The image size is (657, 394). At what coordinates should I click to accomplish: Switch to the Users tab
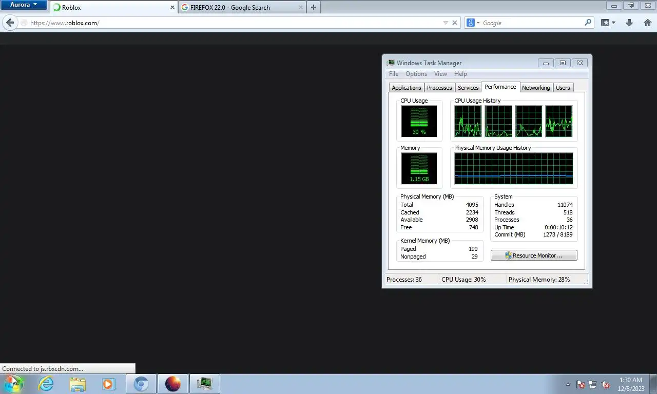(563, 88)
